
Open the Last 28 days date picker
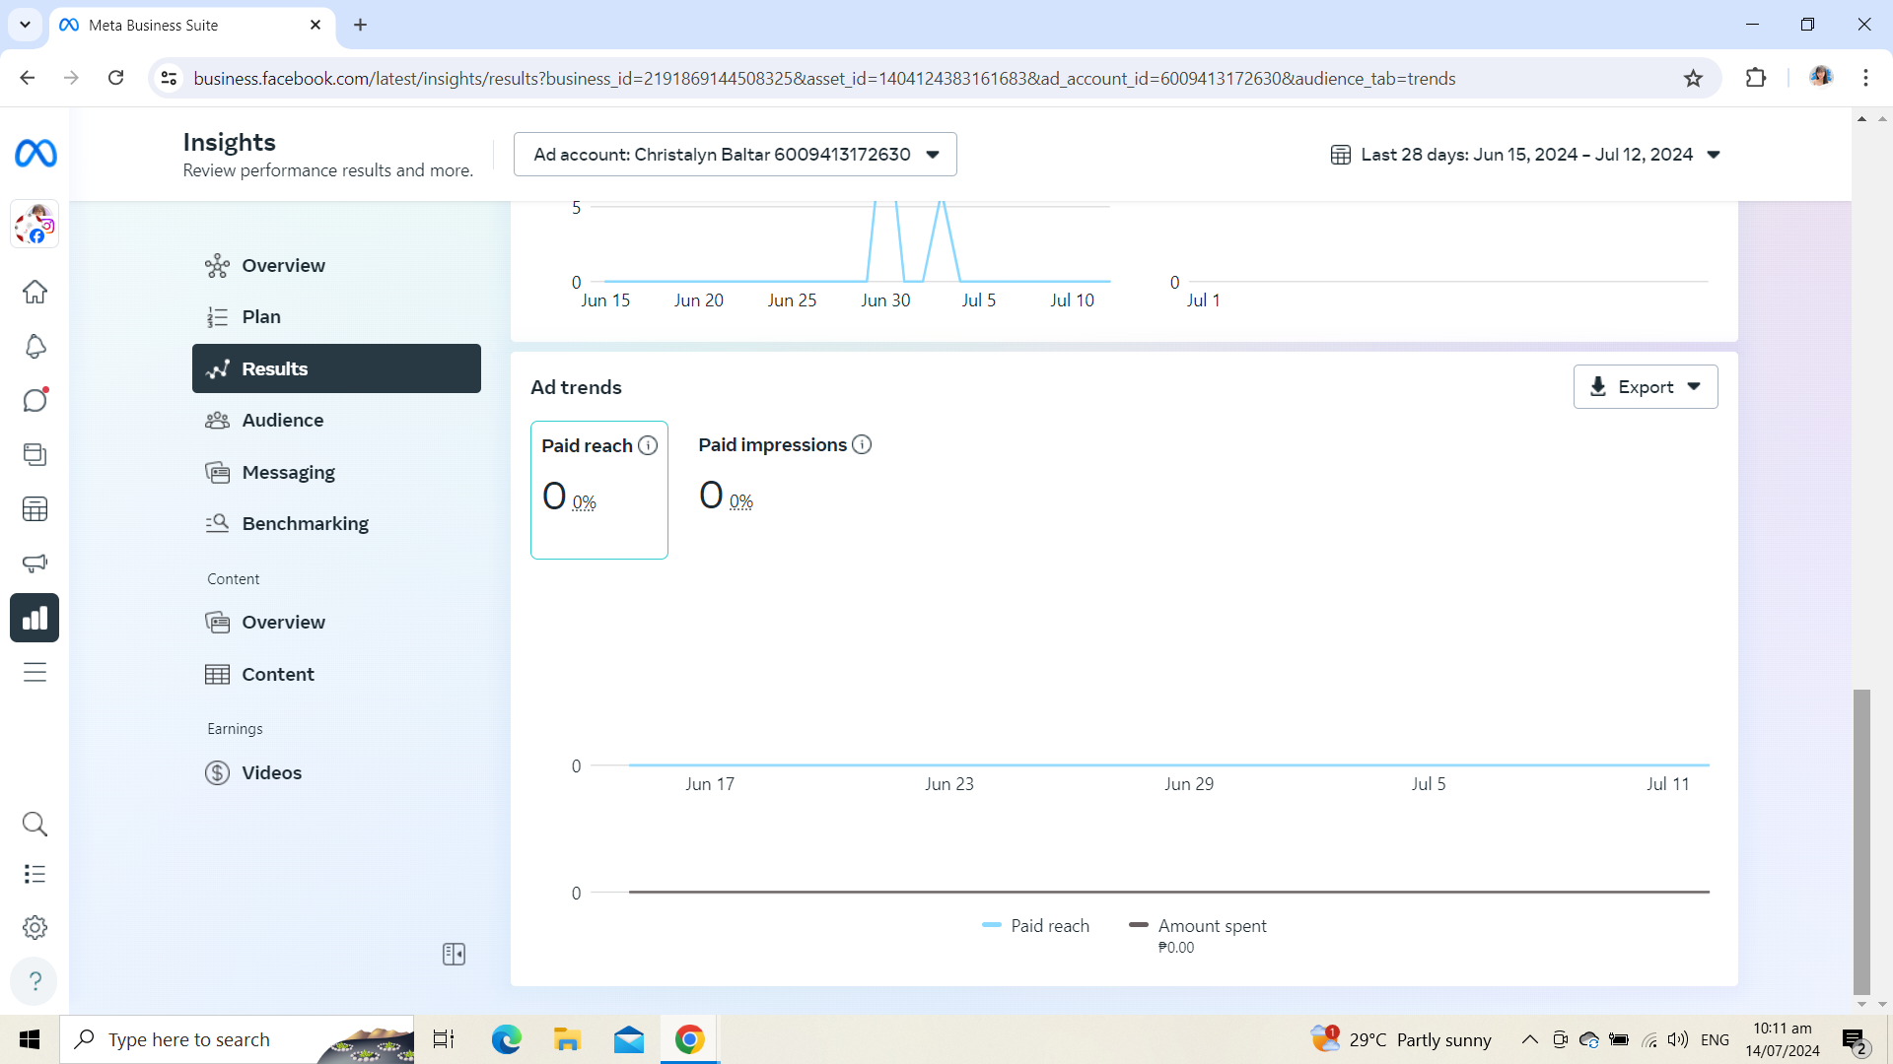point(1525,155)
